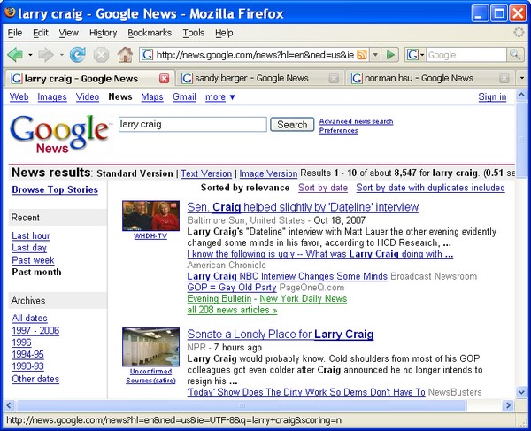The image size is (531, 431).
Task: Open the WHDH-TV source link
Action: pos(150,236)
